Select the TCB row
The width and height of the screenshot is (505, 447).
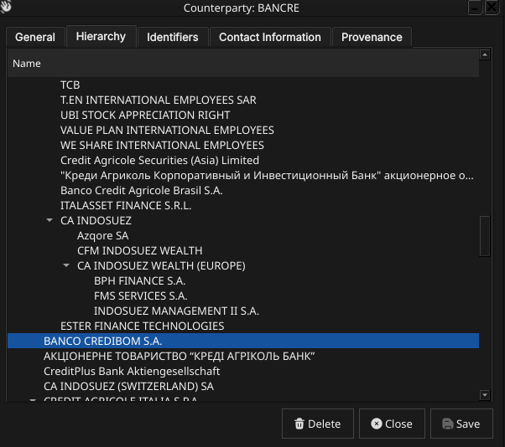pos(243,85)
